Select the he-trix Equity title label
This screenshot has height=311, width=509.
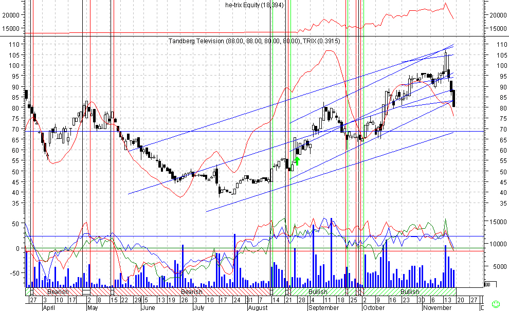coord(262,6)
